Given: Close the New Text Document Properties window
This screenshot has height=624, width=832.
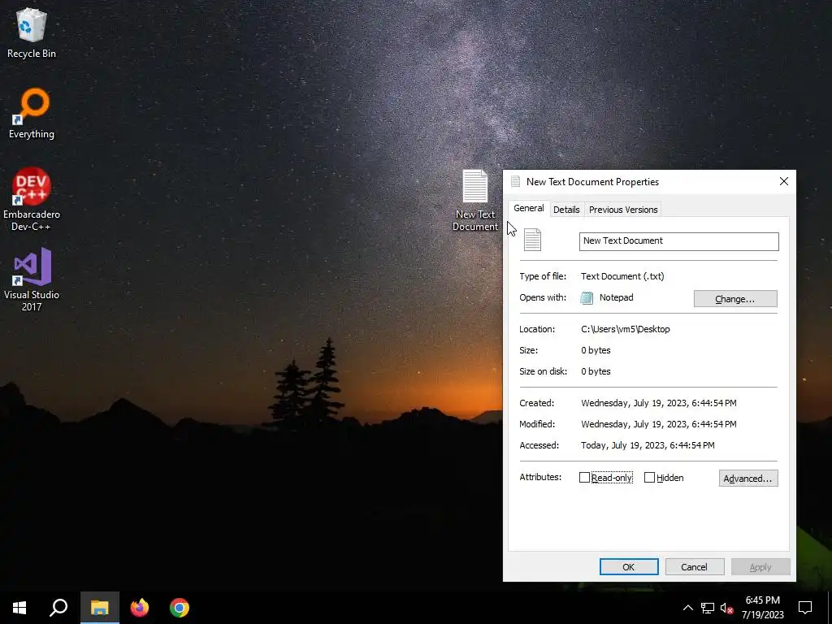Looking at the screenshot, I should tap(784, 181).
